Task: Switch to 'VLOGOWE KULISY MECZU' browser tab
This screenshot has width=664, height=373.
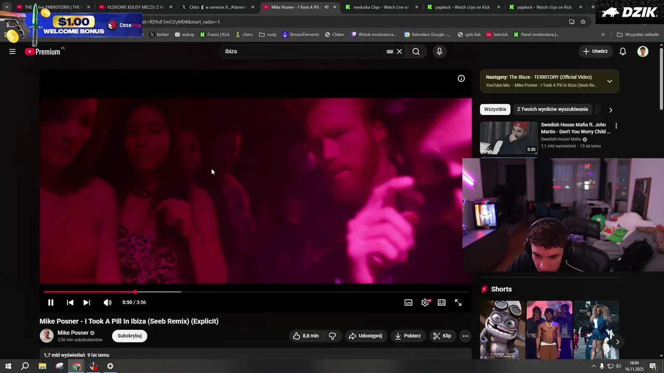Action: [x=135, y=7]
